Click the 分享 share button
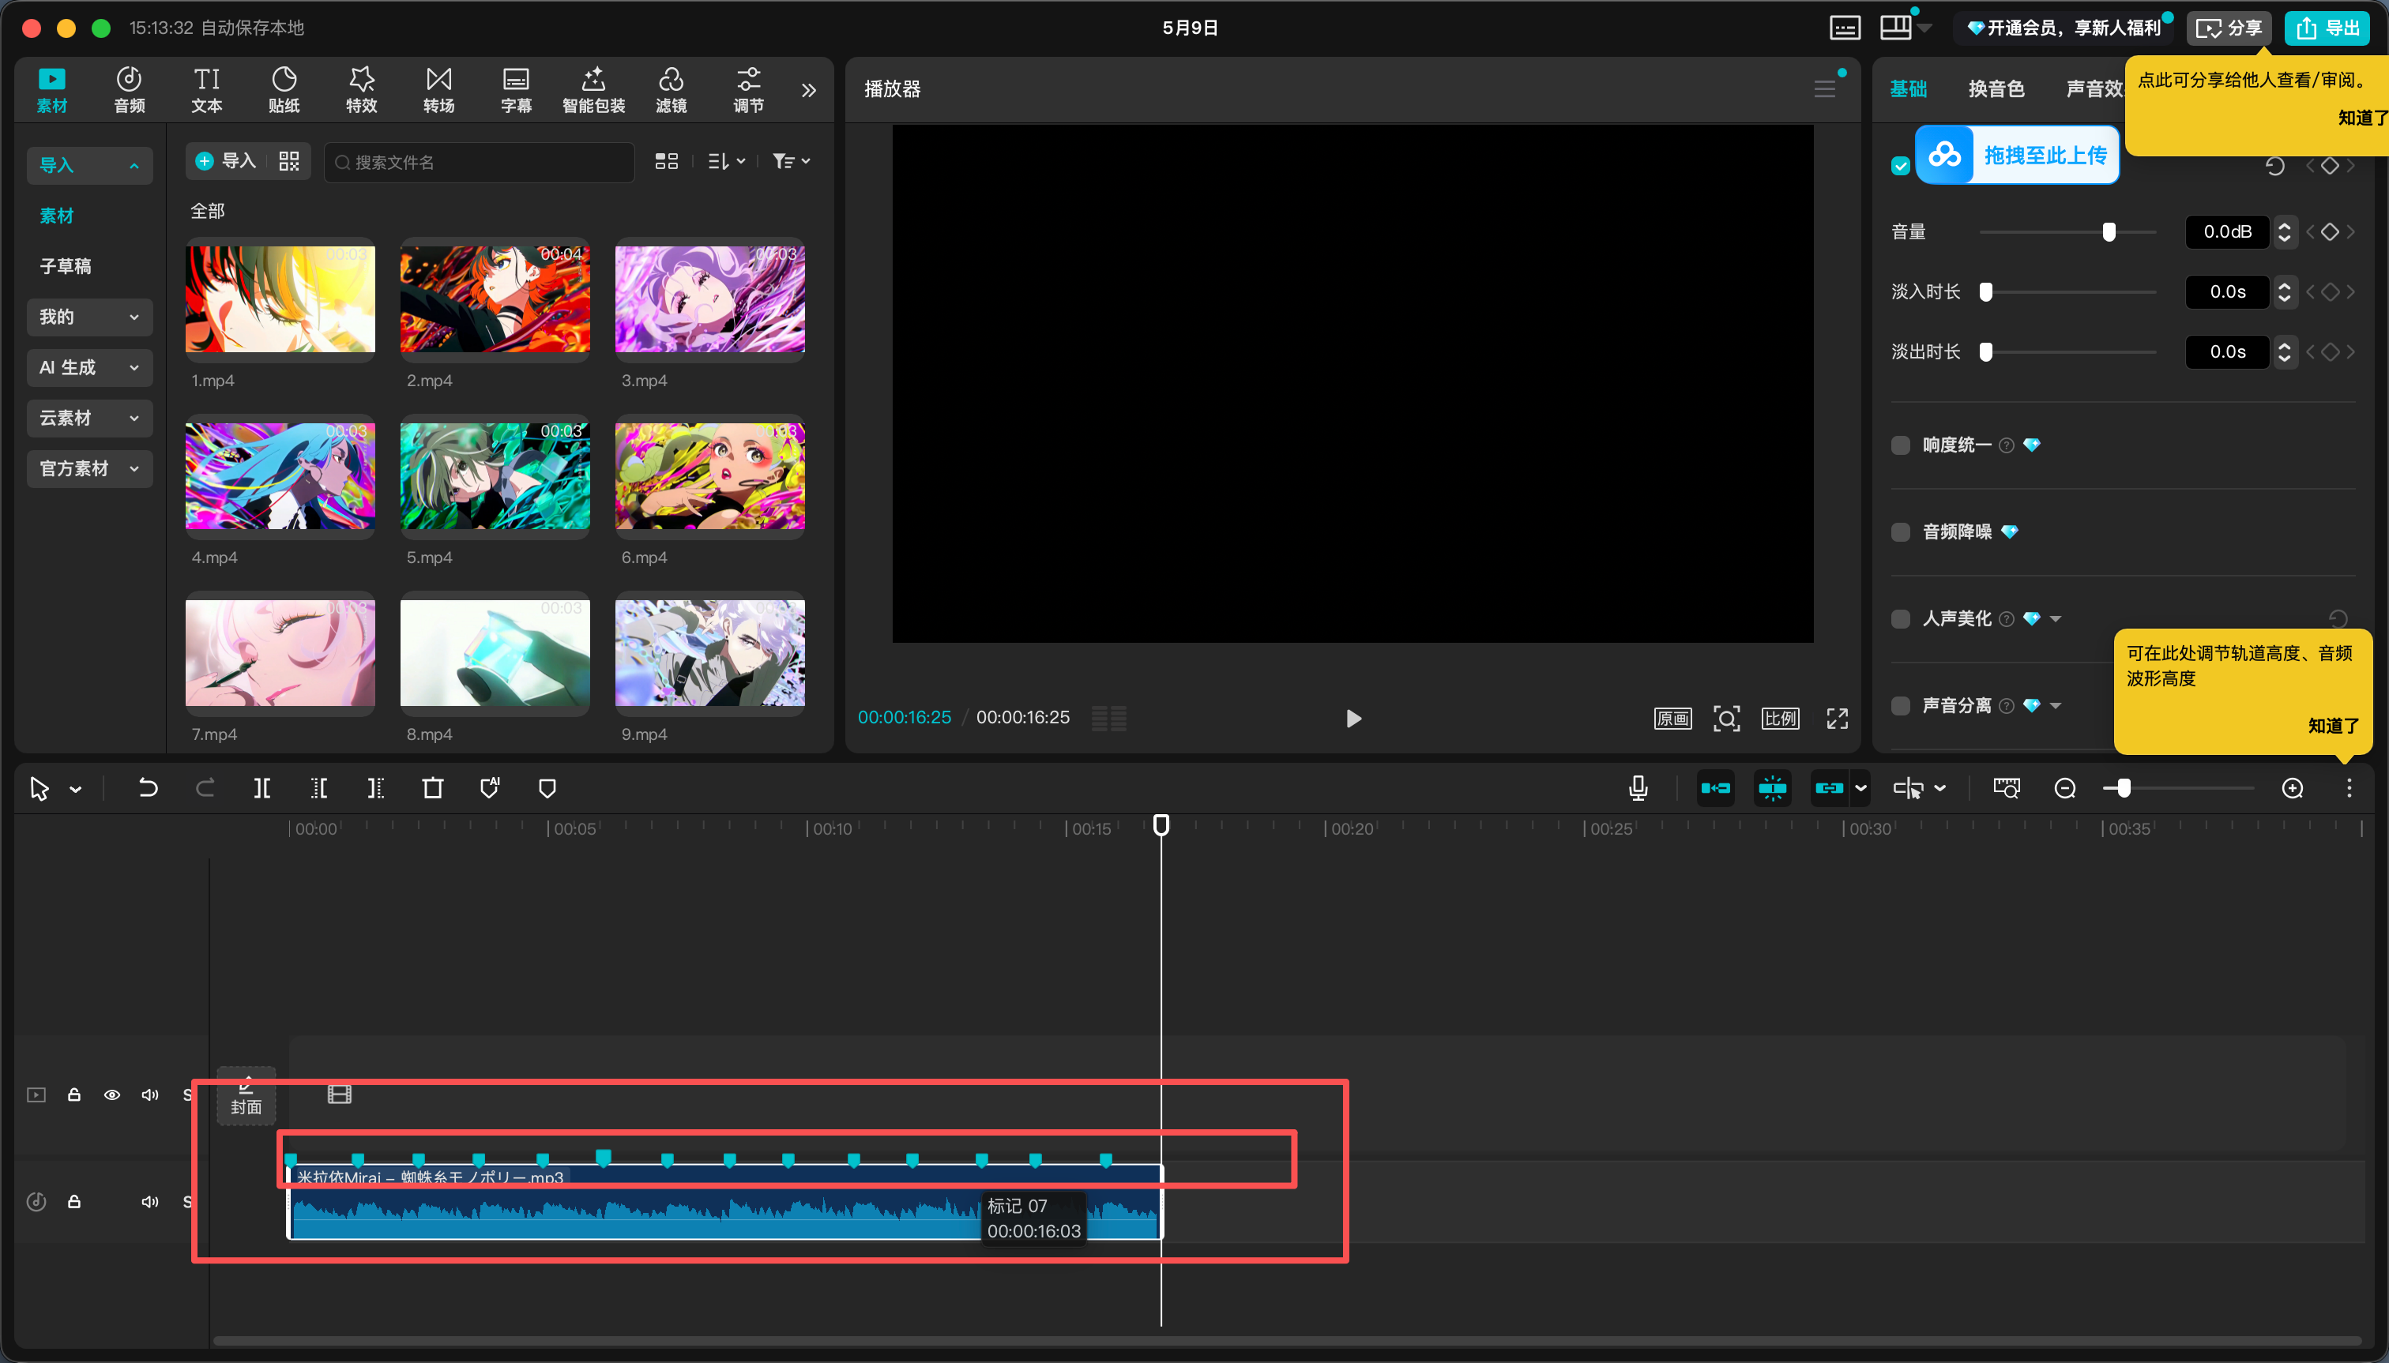Screen dimensions: 2389x1363 click(x=2229, y=28)
